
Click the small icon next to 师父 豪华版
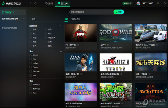(x=78, y=45)
